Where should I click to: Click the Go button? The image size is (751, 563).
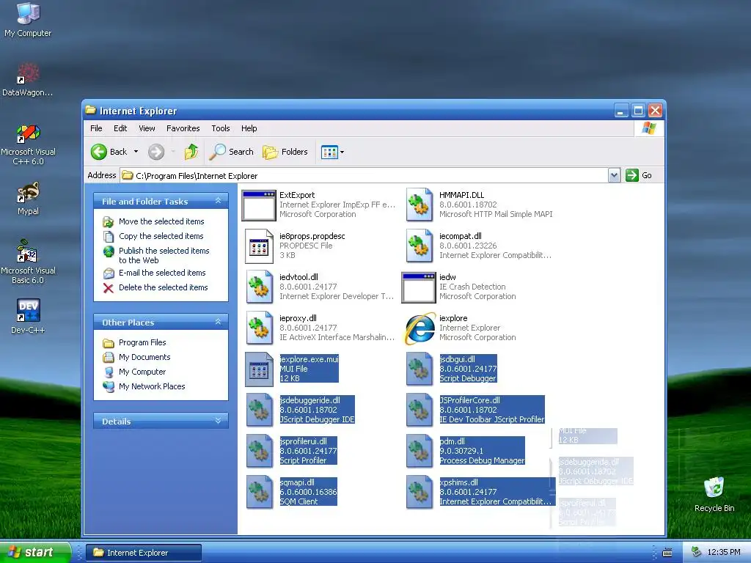(639, 175)
